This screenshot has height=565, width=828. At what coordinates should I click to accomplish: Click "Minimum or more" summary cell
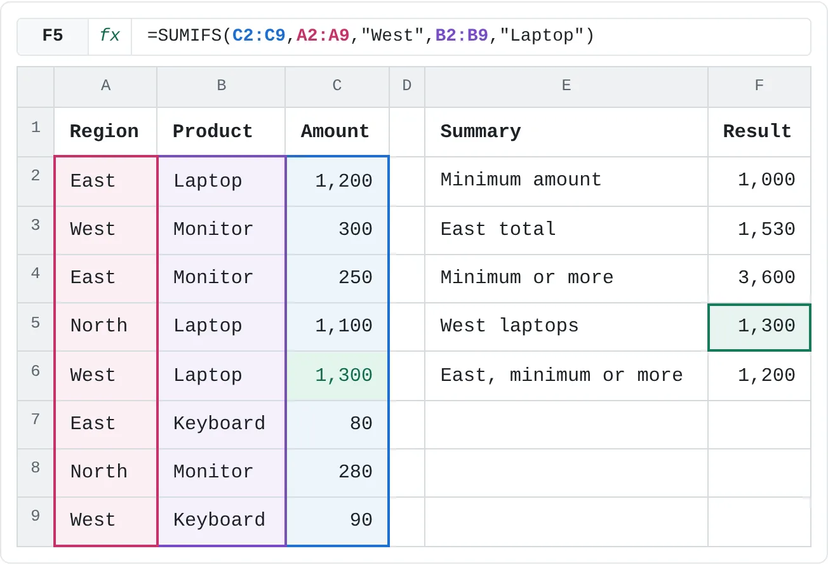566,278
